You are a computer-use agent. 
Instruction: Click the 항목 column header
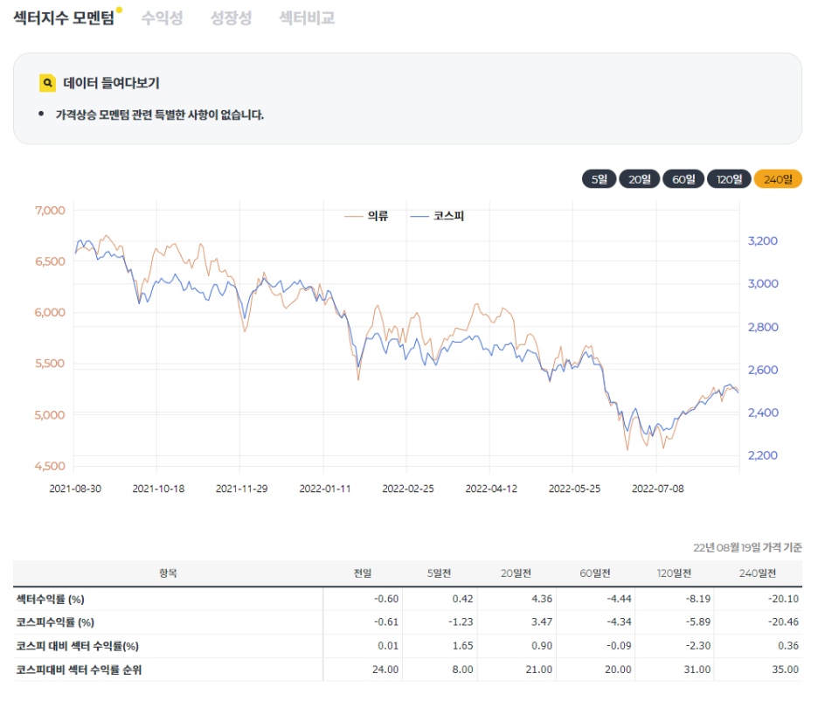tap(168, 573)
